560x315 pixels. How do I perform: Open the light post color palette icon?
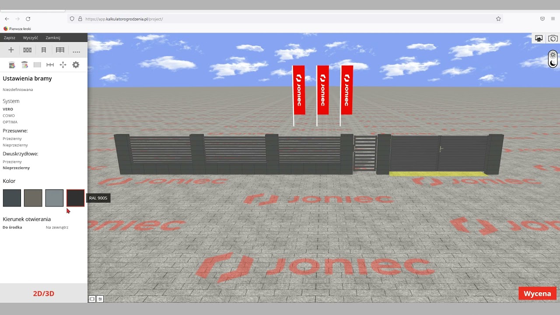(x=24, y=65)
